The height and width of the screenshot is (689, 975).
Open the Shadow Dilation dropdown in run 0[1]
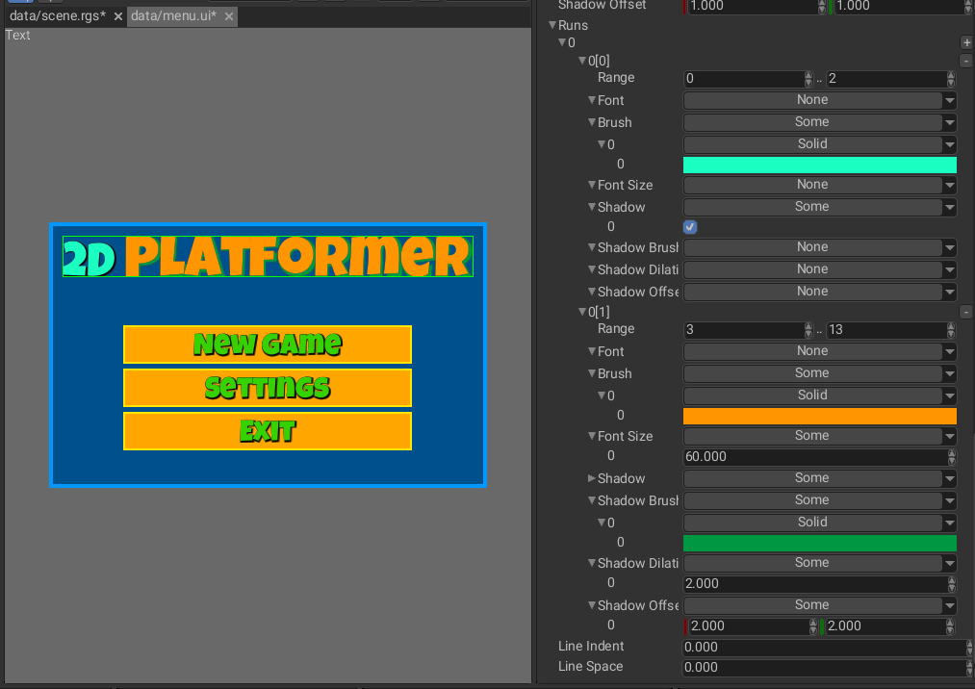coord(819,563)
